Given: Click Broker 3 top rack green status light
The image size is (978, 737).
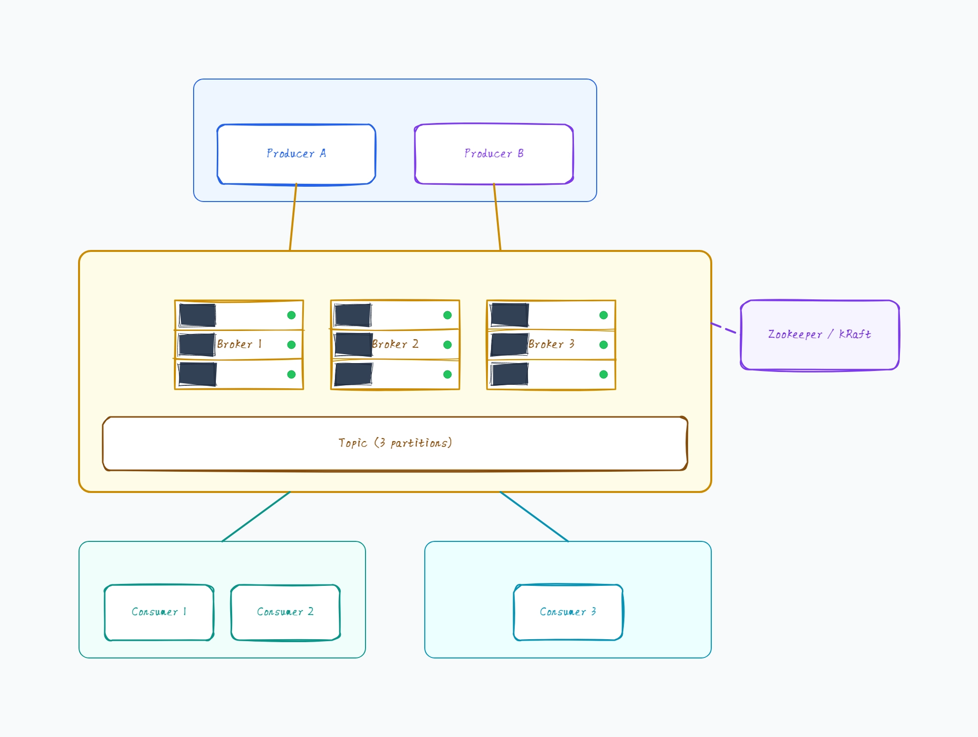Looking at the screenshot, I should pyautogui.click(x=604, y=315).
